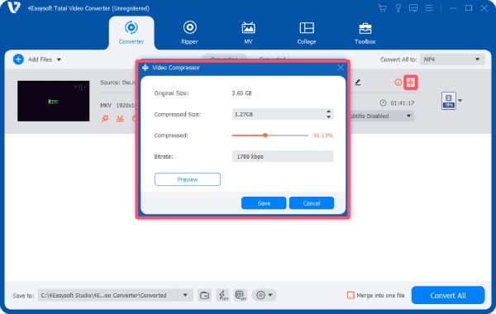Click the open output folder icon
This screenshot has height=314, width=496.
pyautogui.click(x=204, y=295)
